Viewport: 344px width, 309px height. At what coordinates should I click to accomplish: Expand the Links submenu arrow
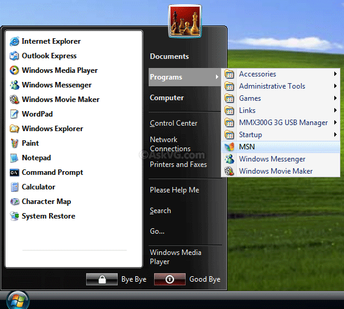click(336, 110)
